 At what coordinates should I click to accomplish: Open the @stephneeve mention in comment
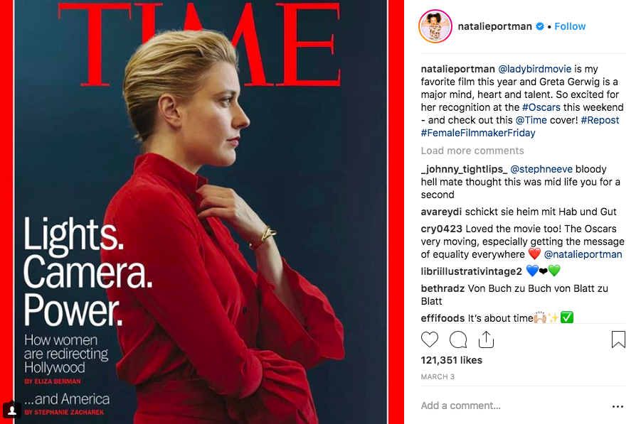pyautogui.click(x=541, y=169)
